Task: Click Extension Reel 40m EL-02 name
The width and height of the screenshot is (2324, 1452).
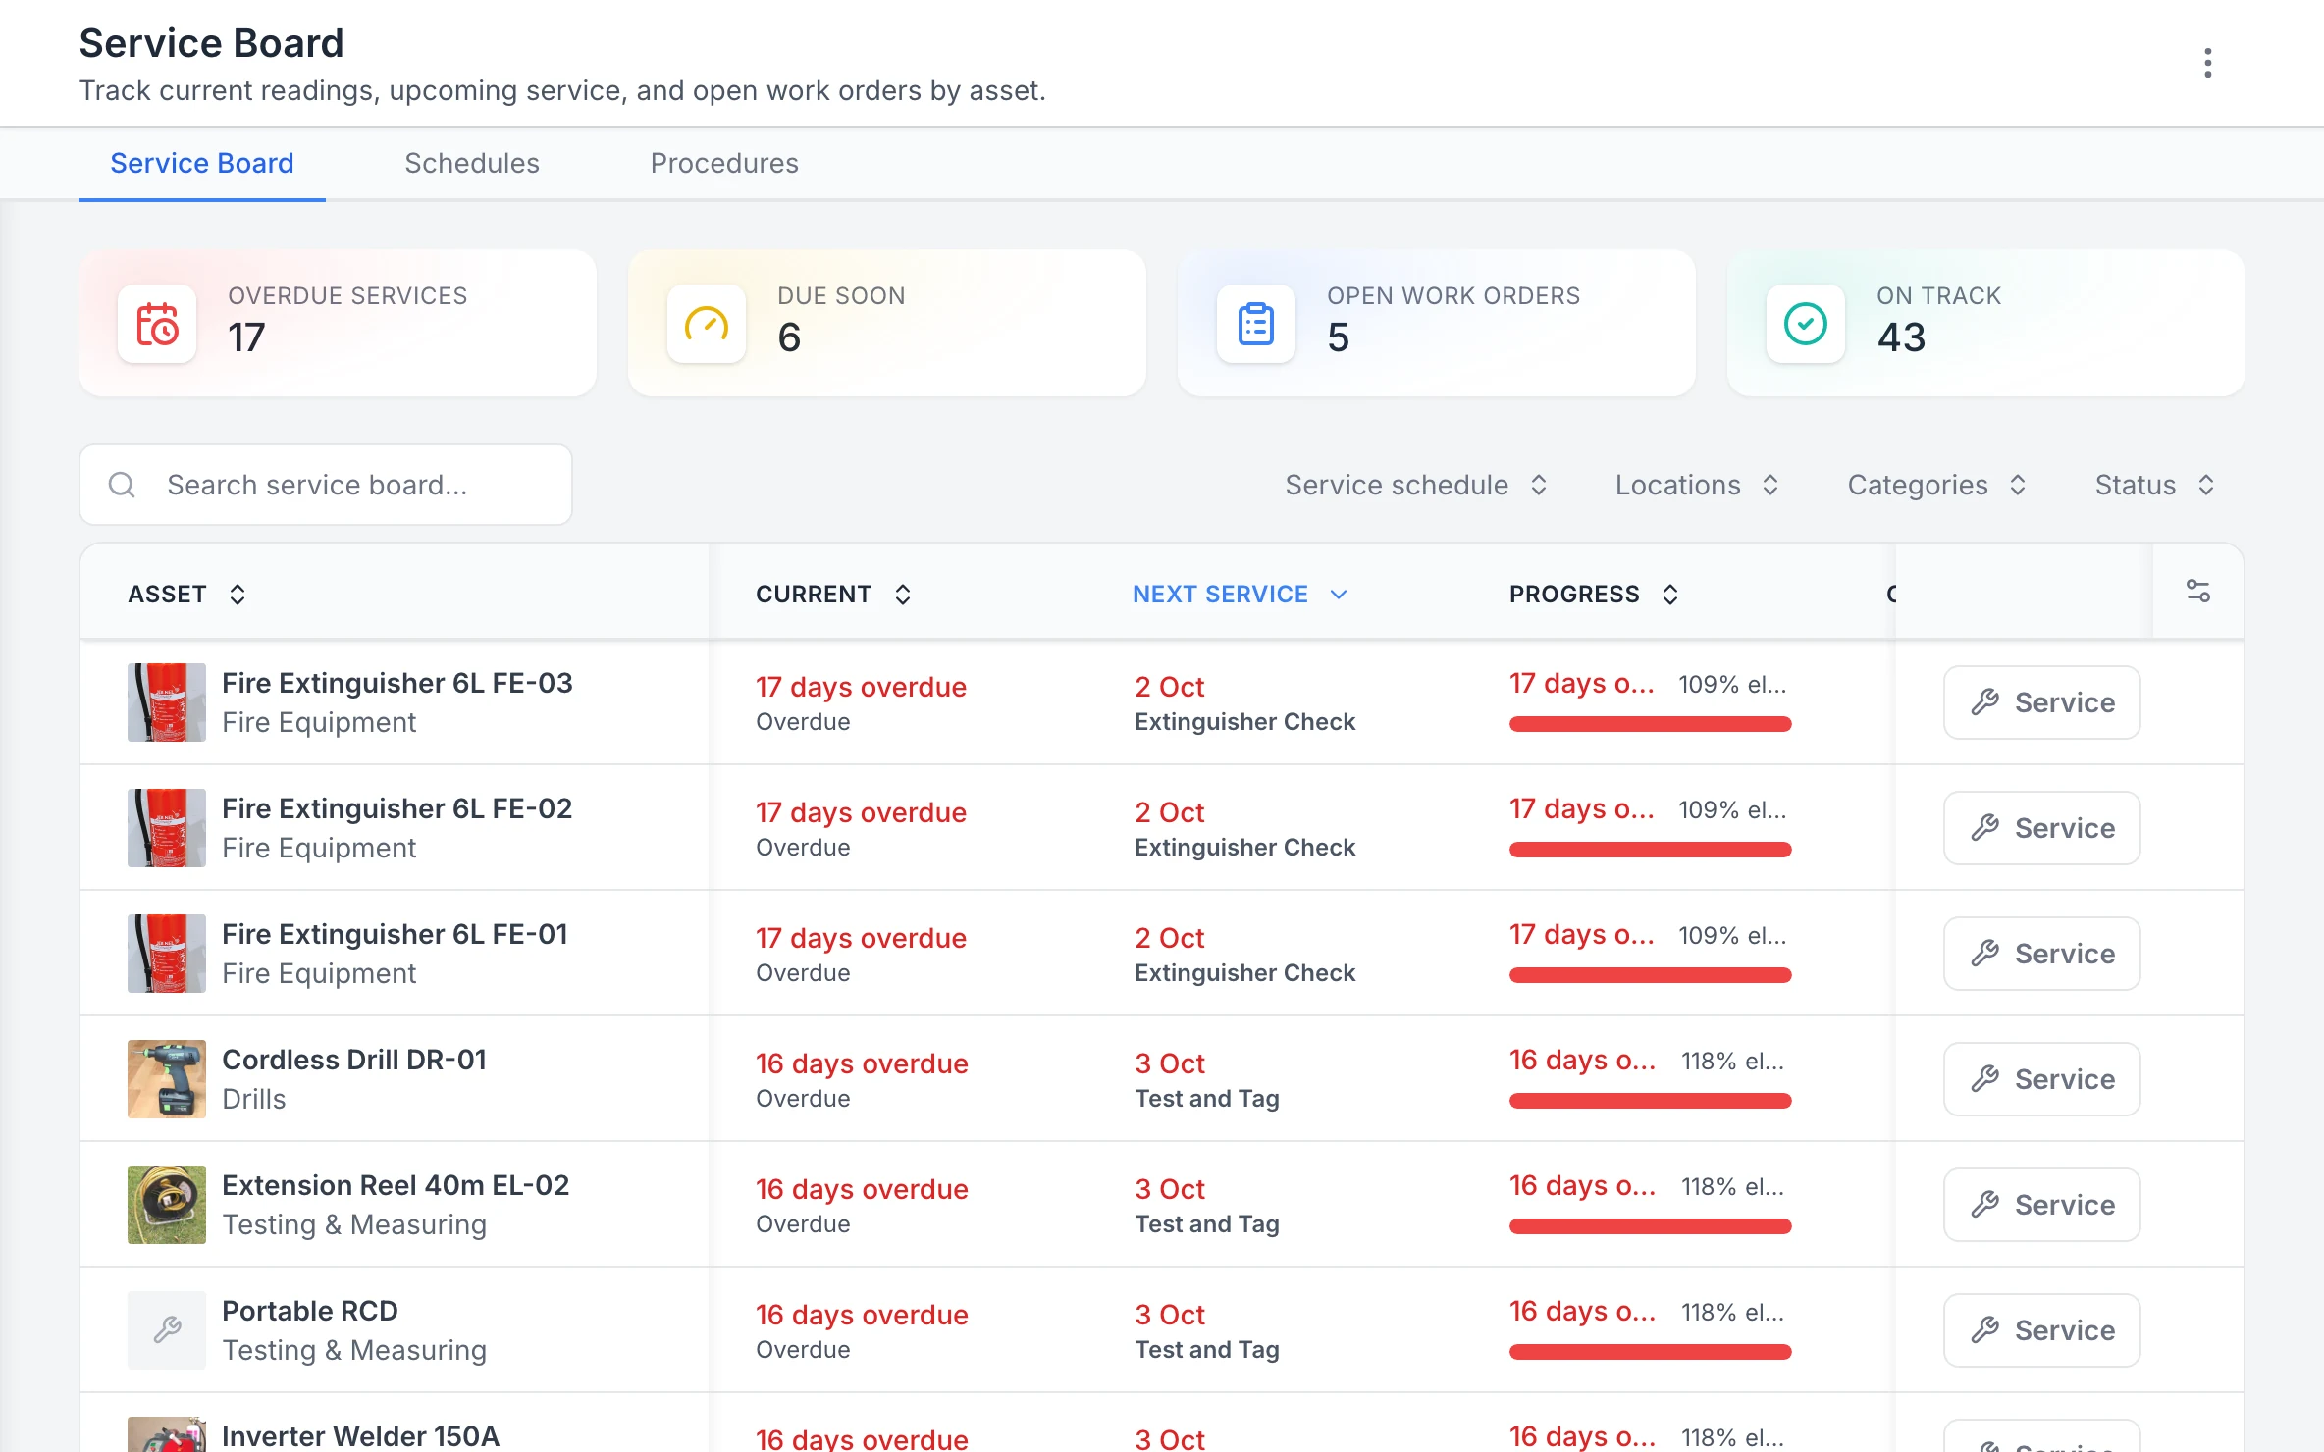Action: (x=396, y=1185)
